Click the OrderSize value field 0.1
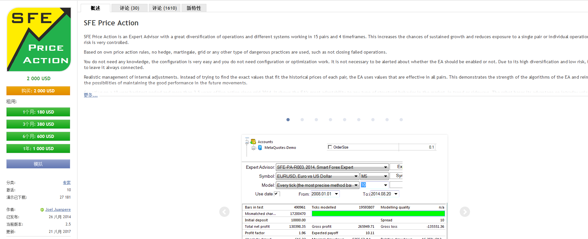588x239 pixels. pos(417,147)
